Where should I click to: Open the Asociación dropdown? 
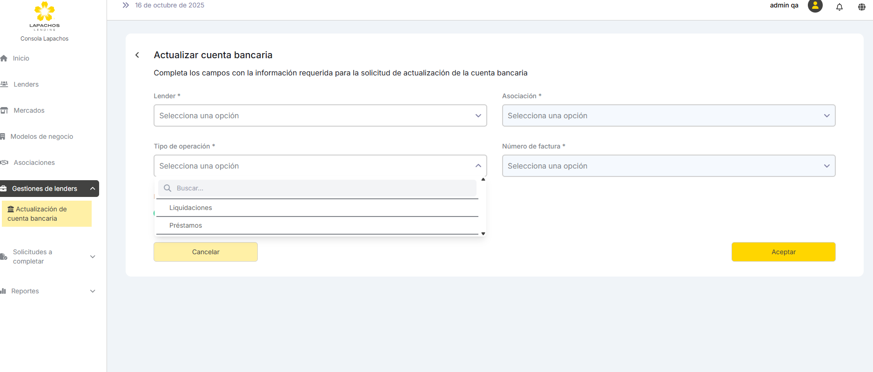tap(668, 115)
